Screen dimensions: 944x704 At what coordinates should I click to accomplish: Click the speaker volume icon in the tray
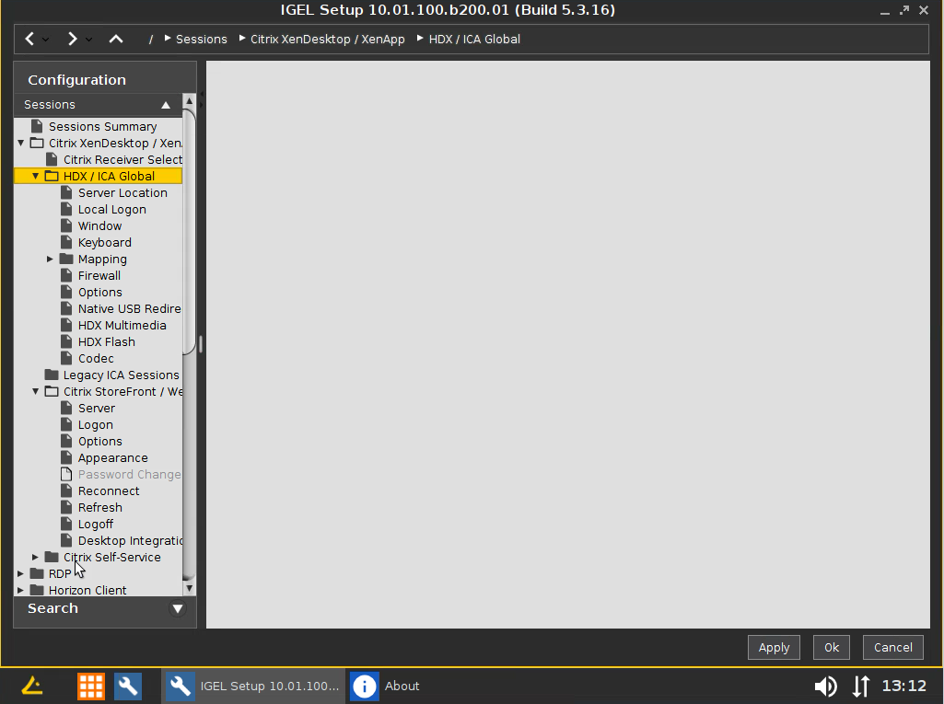coord(825,686)
